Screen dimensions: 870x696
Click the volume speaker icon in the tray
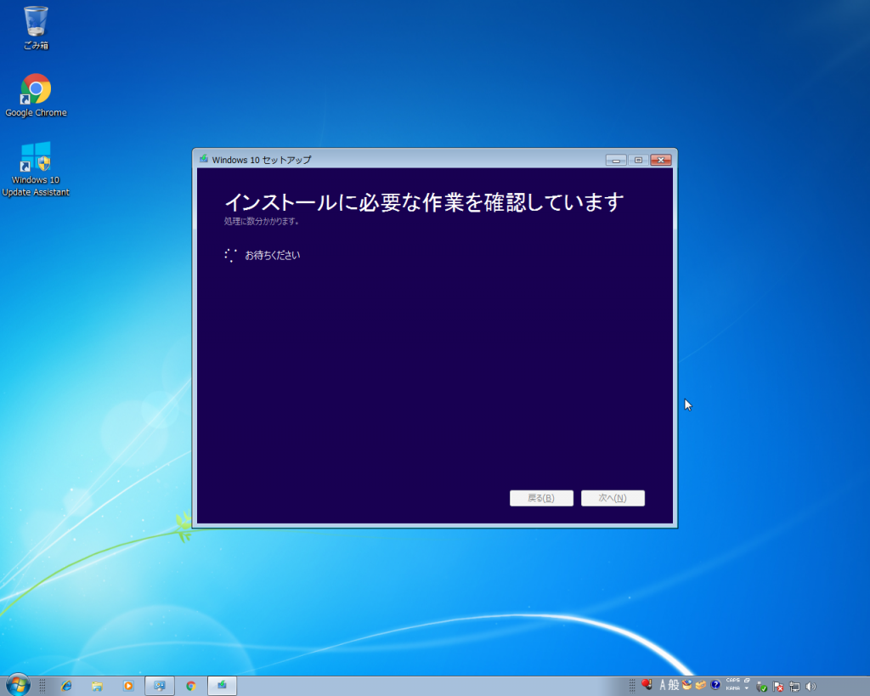tap(809, 685)
